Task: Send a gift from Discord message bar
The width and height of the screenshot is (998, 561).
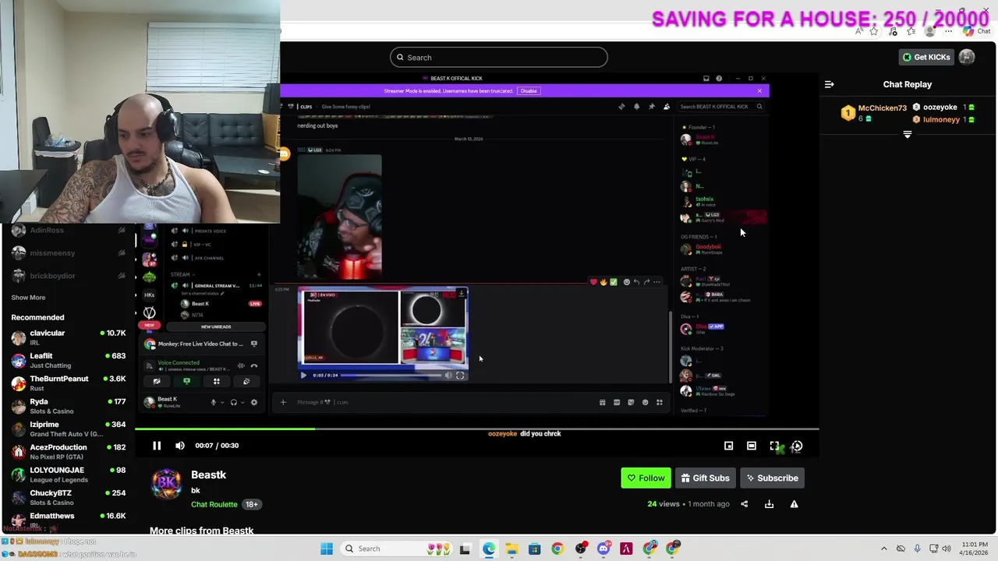Action: point(602,403)
